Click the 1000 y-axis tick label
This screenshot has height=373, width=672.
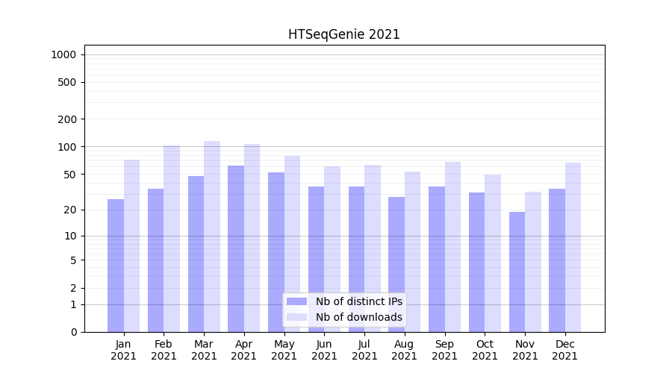pyautogui.click(x=63, y=54)
